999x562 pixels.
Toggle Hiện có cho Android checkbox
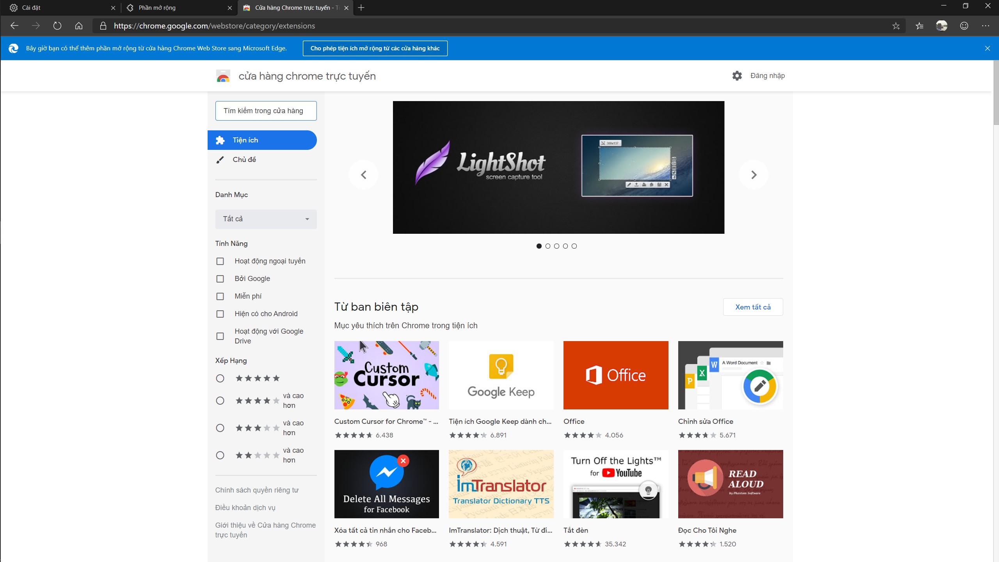(x=220, y=314)
